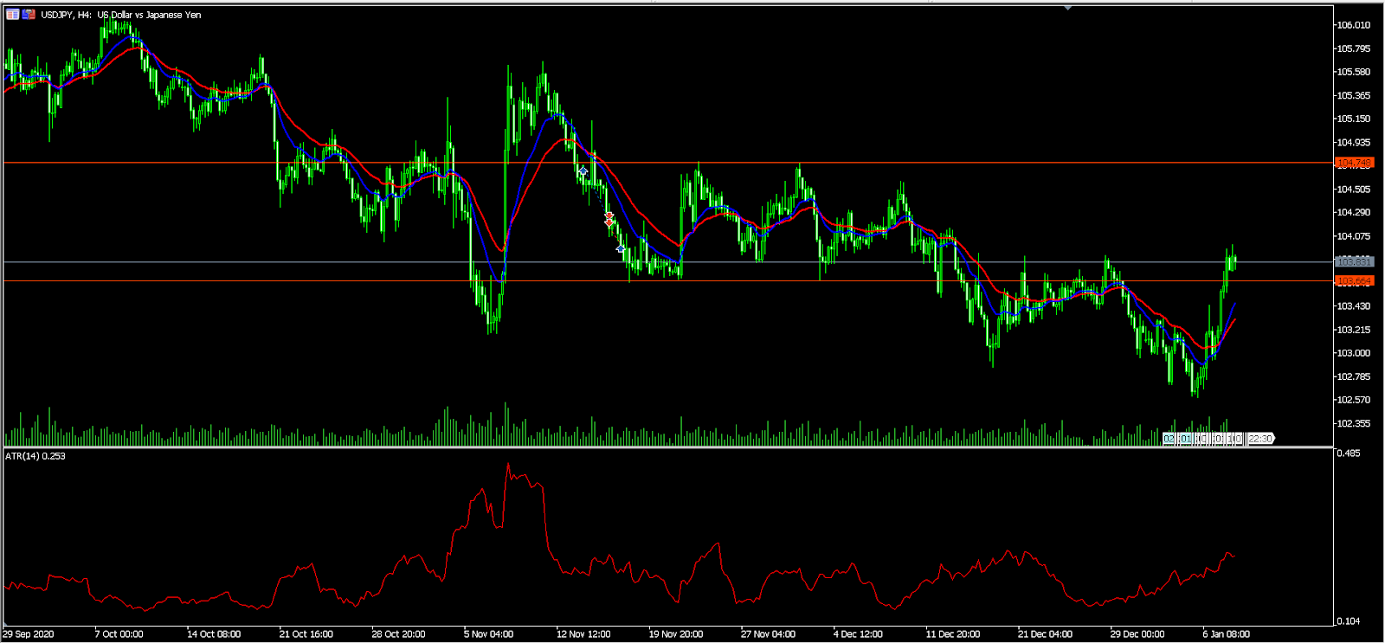The height and width of the screenshot is (643, 1385).
Task: Click the 22:30 time label marker
Action: point(1261,439)
